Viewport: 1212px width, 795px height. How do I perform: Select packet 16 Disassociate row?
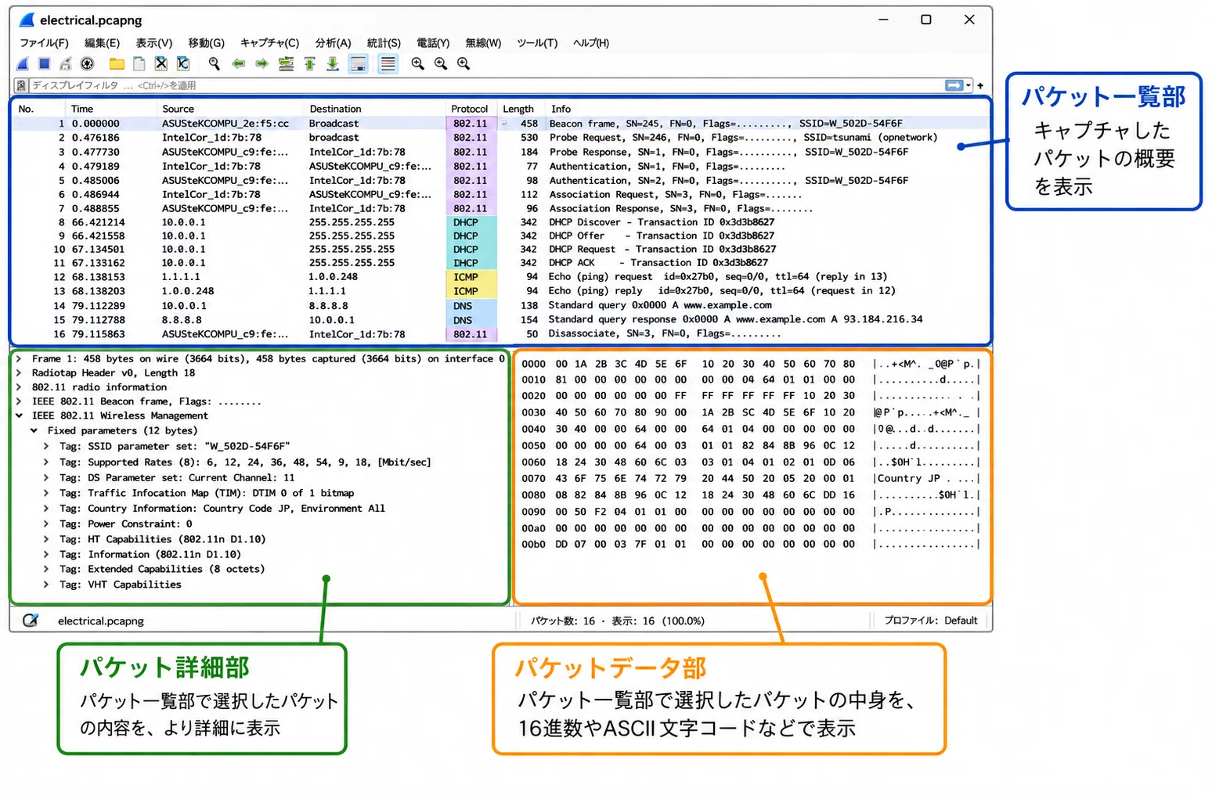(x=501, y=334)
